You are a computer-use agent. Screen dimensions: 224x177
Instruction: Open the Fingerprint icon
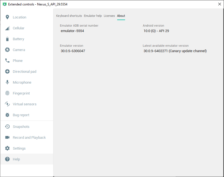(7, 93)
